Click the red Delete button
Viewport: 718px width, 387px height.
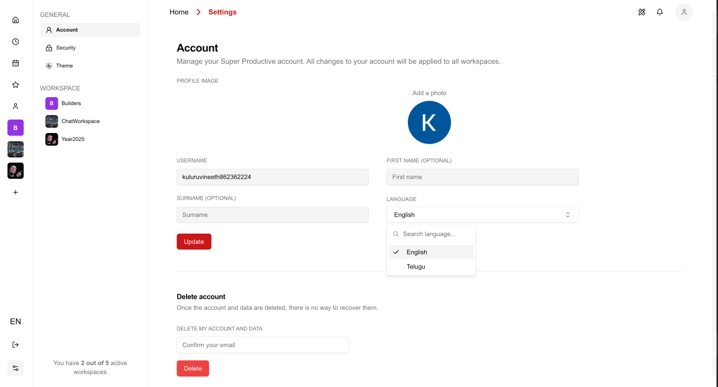(193, 368)
